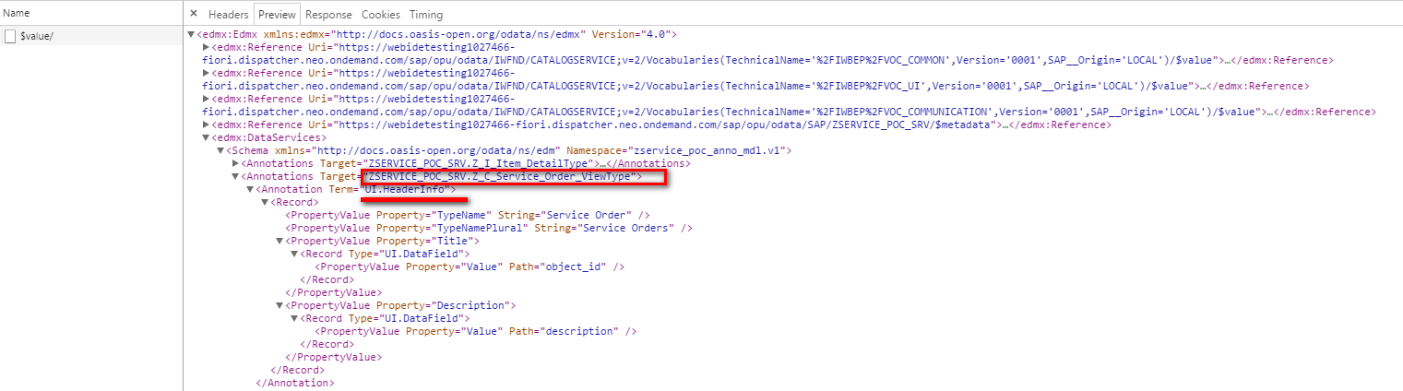Collapse the Schema node
The image size is (1403, 391).
(x=221, y=150)
